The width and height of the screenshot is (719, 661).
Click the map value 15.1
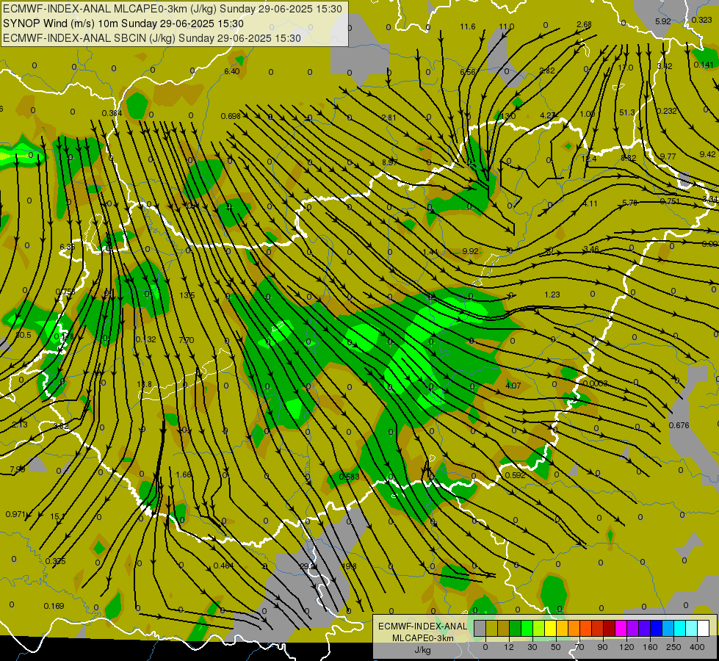(x=57, y=516)
